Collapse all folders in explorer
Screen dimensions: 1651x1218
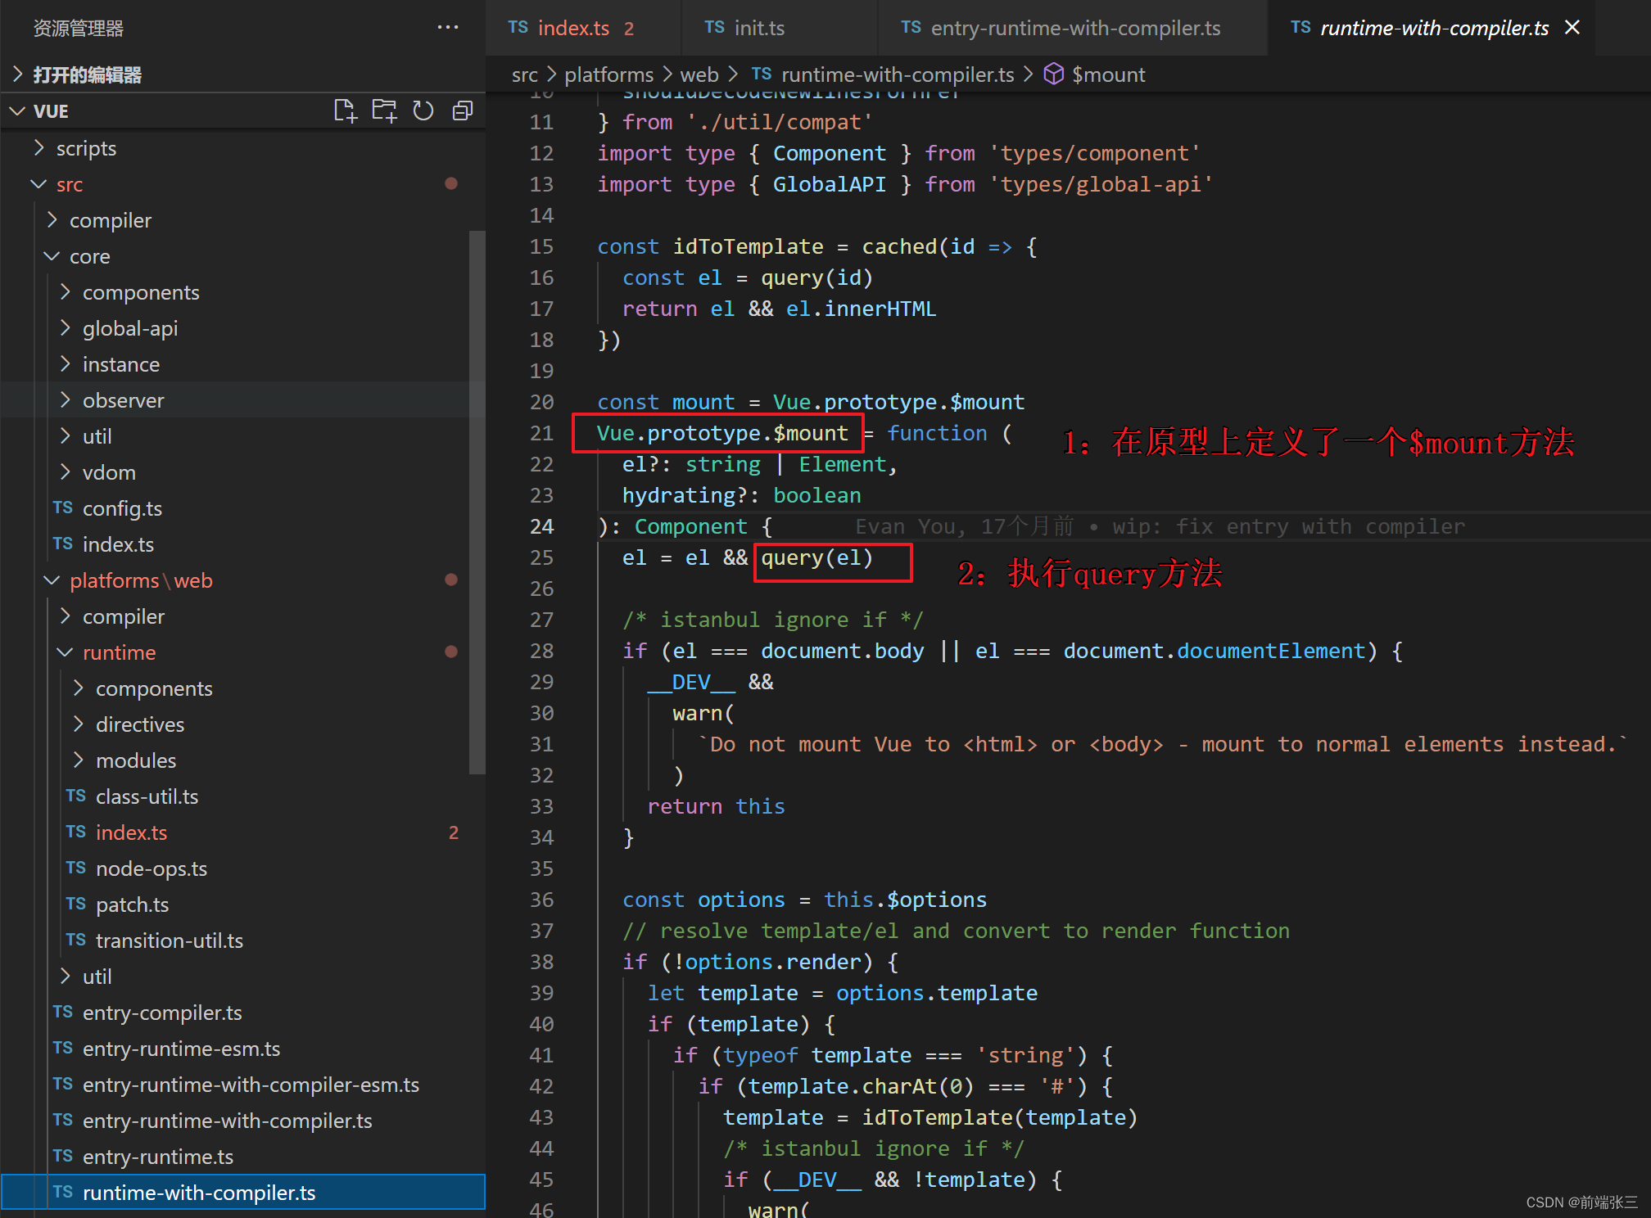pos(463,111)
